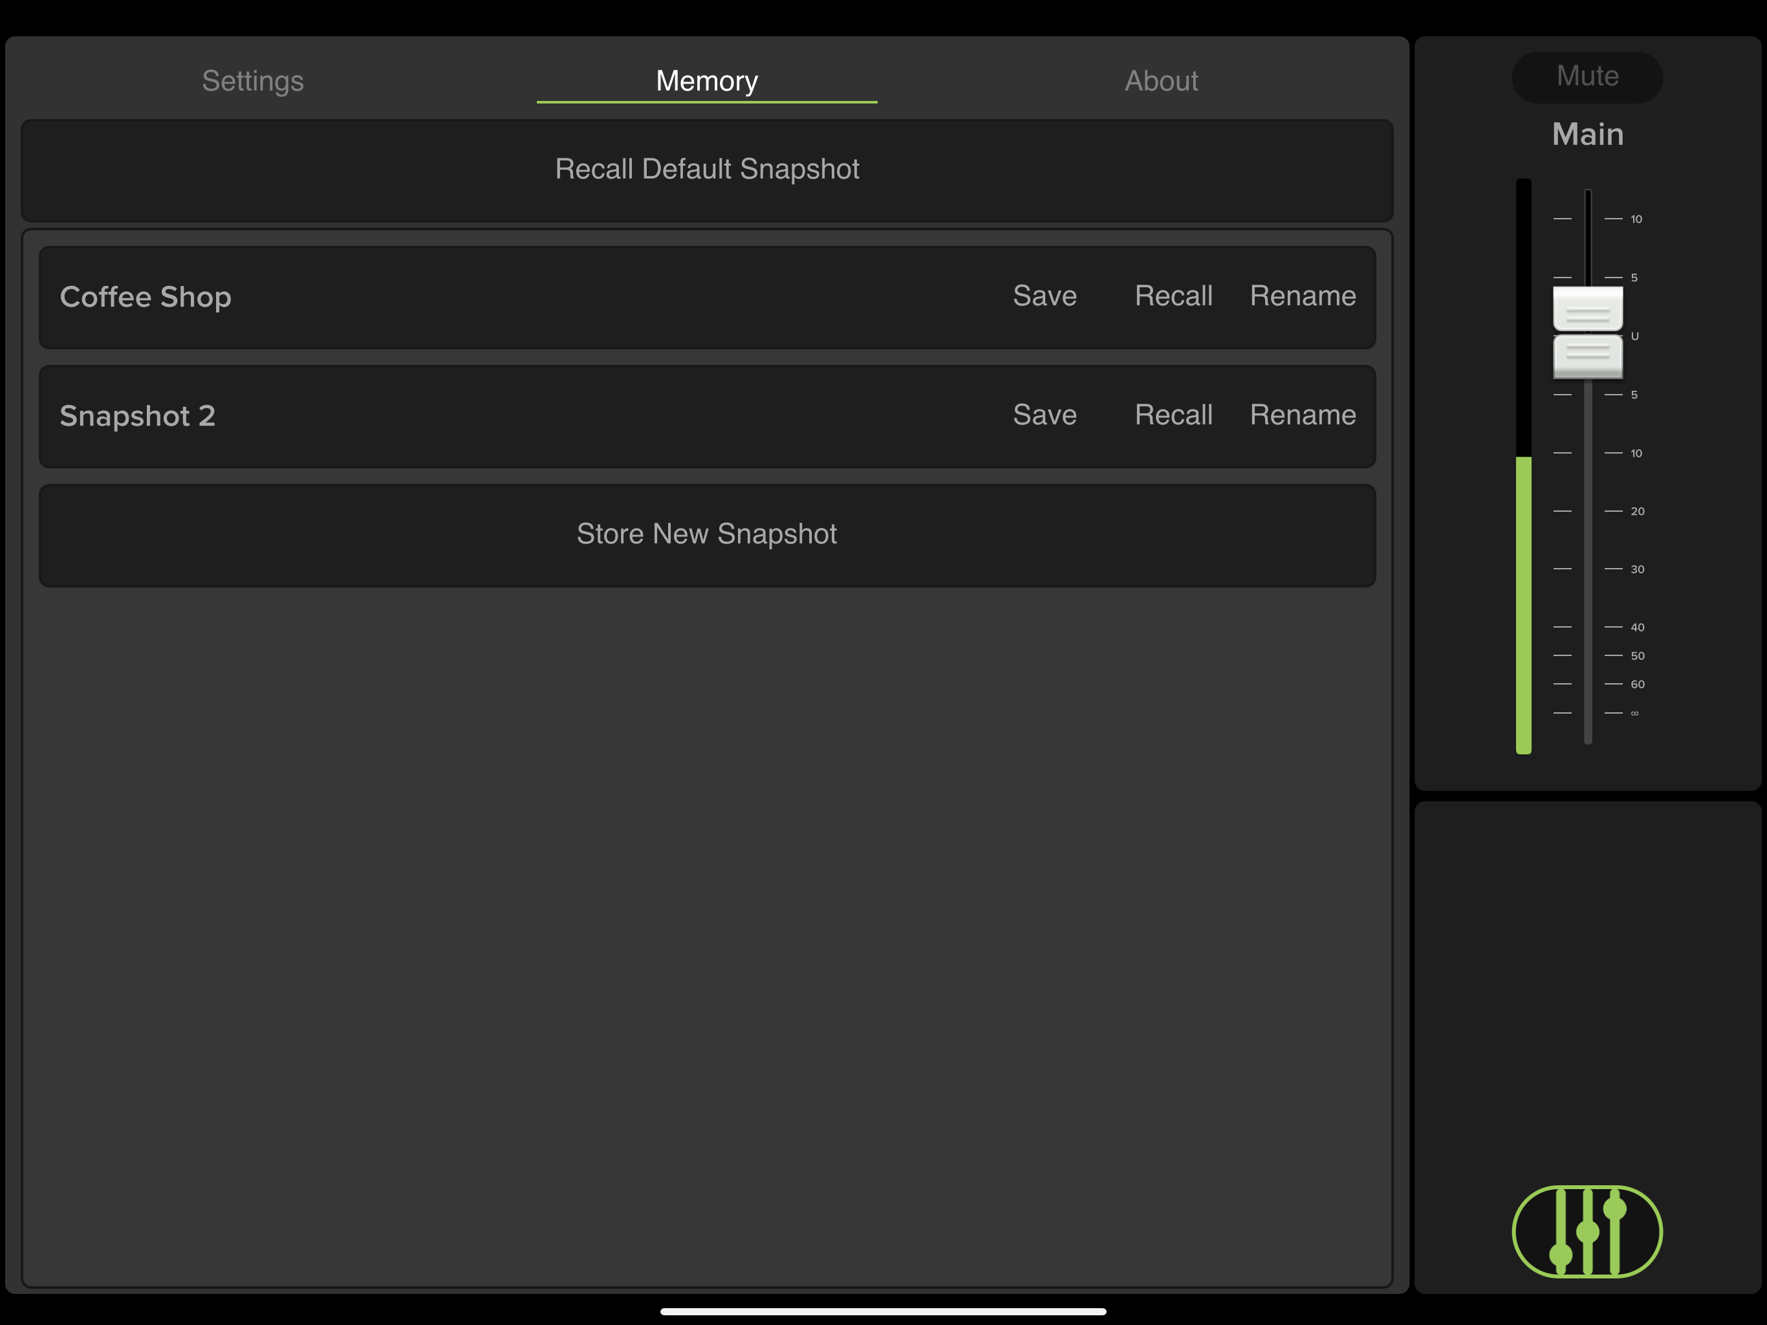The image size is (1767, 1325).
Task: Recall the Coffee Shop snapshot
Action: [1173, 296]
